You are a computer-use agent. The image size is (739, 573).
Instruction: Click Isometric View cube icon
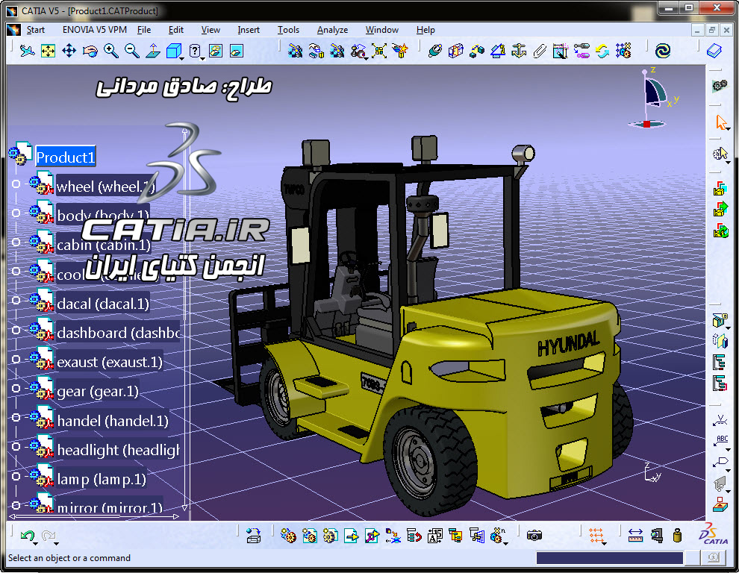tap(173, 51)
